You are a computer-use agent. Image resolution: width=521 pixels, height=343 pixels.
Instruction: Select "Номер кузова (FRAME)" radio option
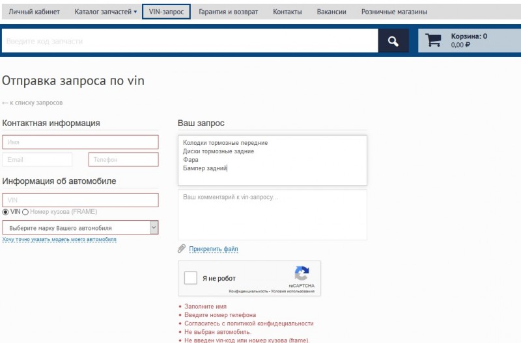(x=26, y=212)
